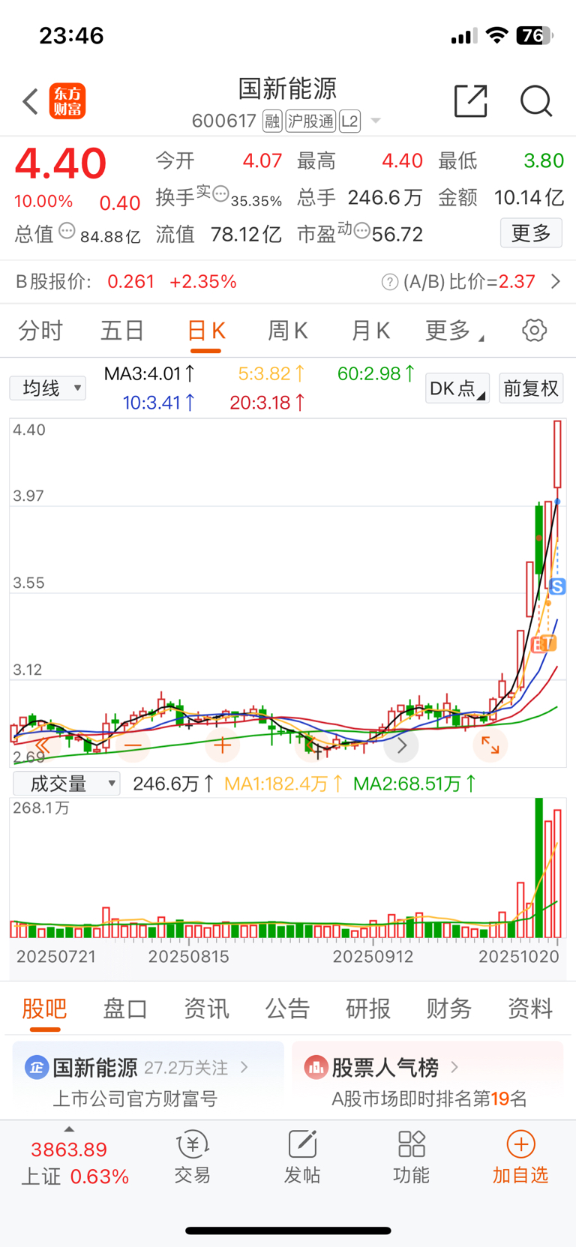Open the 东方财富 logo icon
Image resolution: width=576 pixels, height=1247 pixels.
pyautogui.click(x=67, y=101)
